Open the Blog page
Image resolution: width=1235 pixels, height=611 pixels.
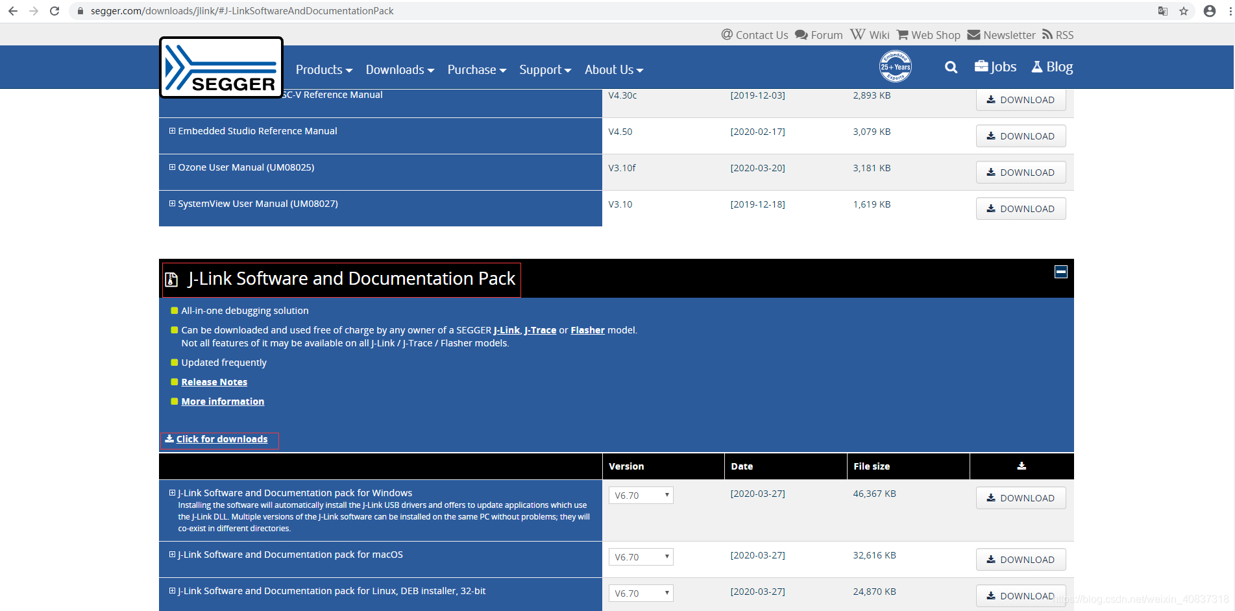tap(1052, 67)
